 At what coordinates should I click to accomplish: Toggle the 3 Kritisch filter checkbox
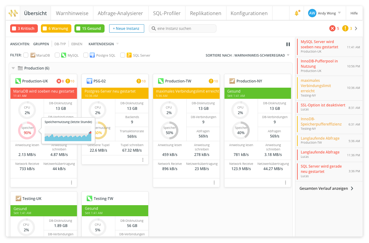(14, 28)
